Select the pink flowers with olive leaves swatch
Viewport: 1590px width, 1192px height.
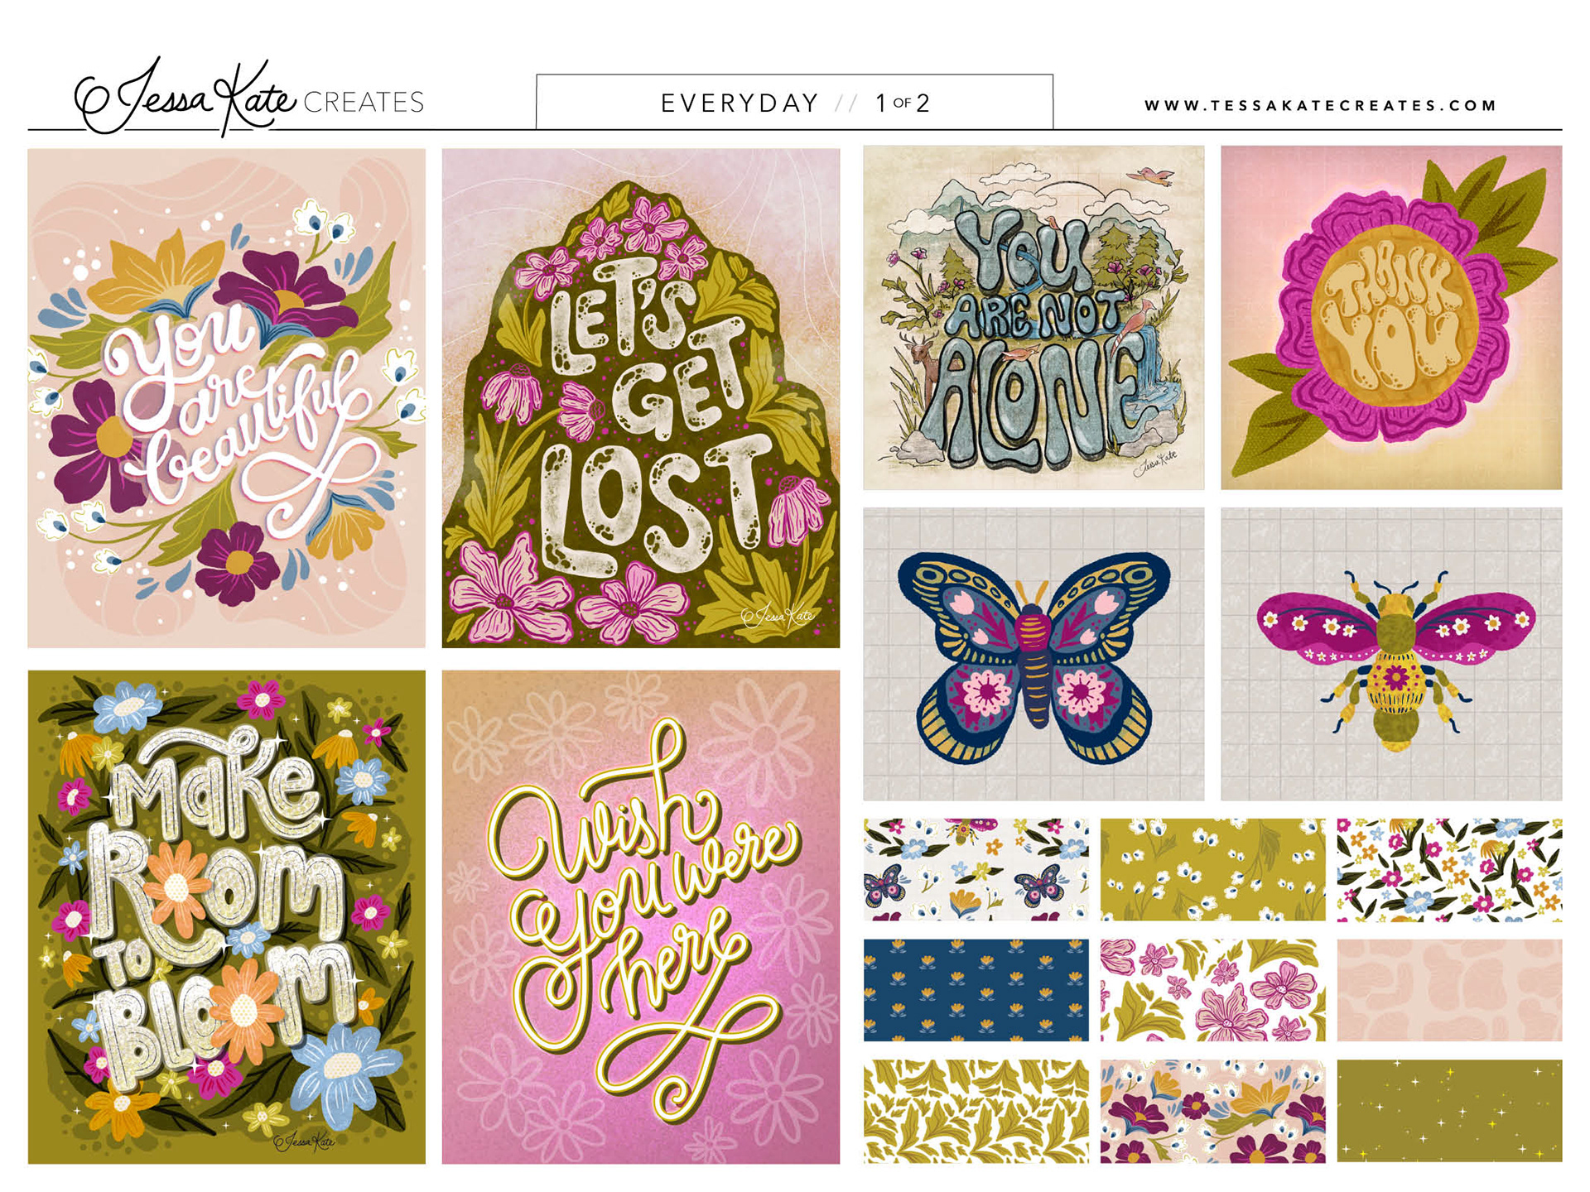tap(1212, 990)
